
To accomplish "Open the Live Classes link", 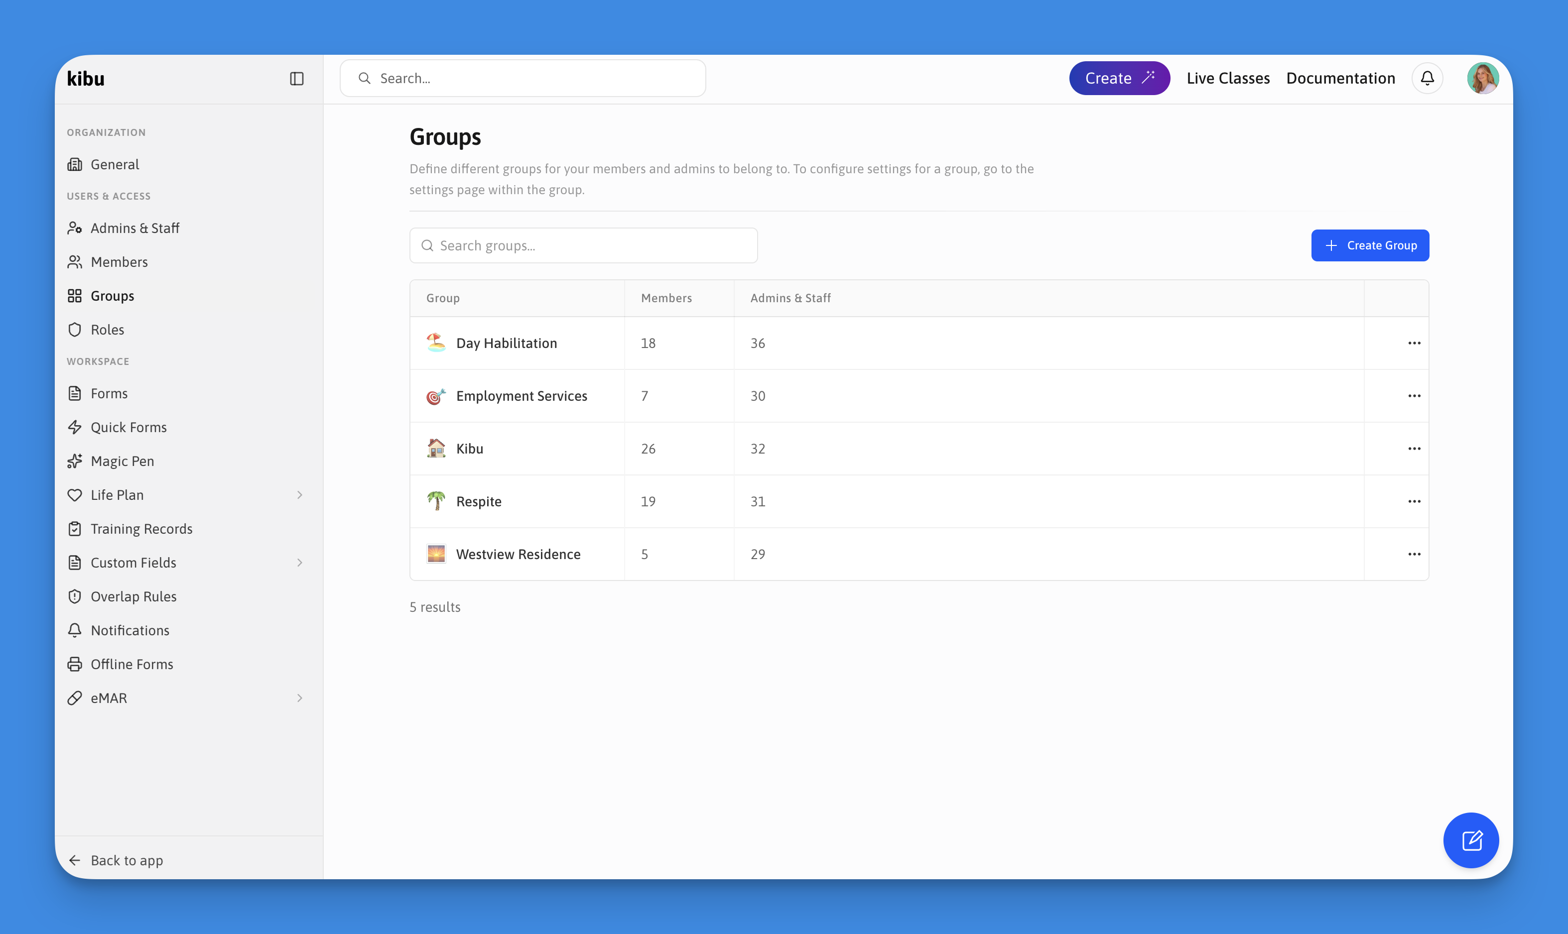I will [1227, 78].
